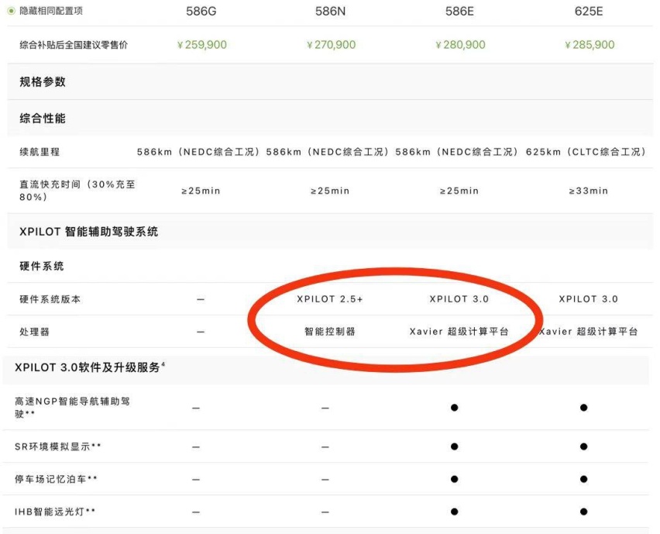The height and width of the screenshot is (534, 660).
Task: Click the XPILOT 2.5+ hardware version cell
Action: point(330,299)
